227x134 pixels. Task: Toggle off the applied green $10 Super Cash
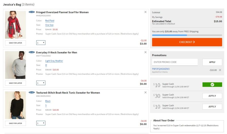click(212, 85)
